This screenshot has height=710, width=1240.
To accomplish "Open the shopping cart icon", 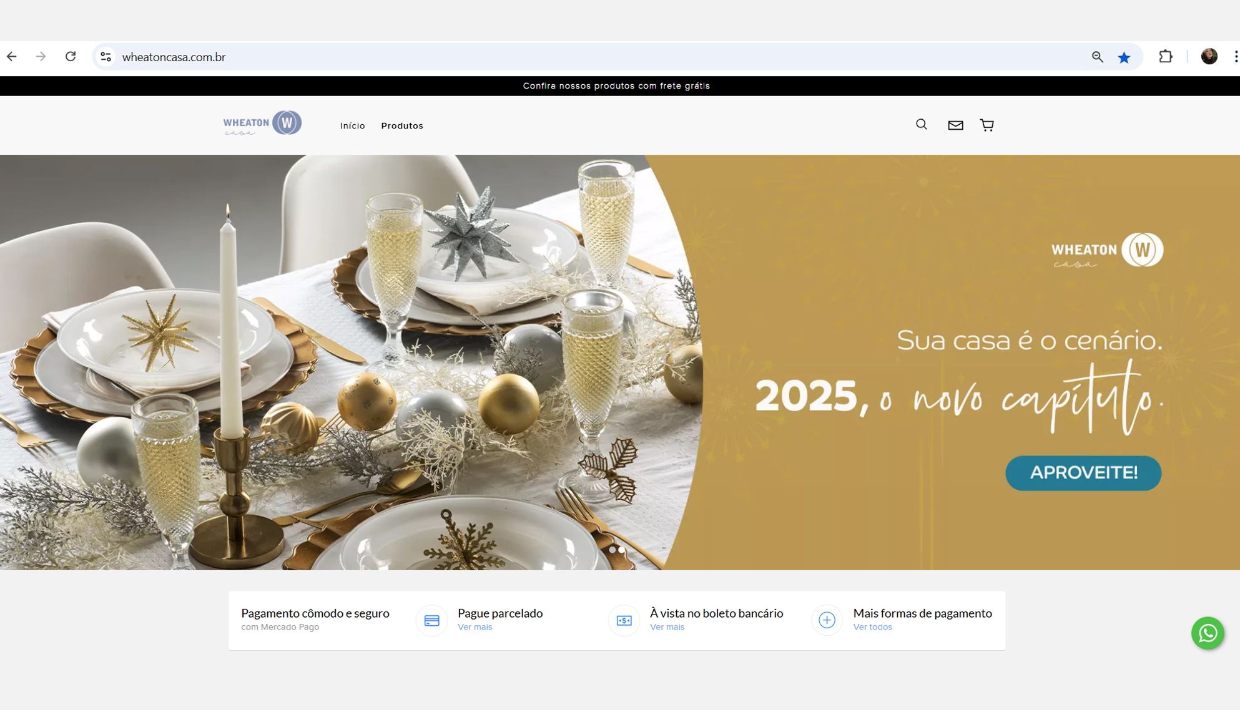I will click(987, 125).
